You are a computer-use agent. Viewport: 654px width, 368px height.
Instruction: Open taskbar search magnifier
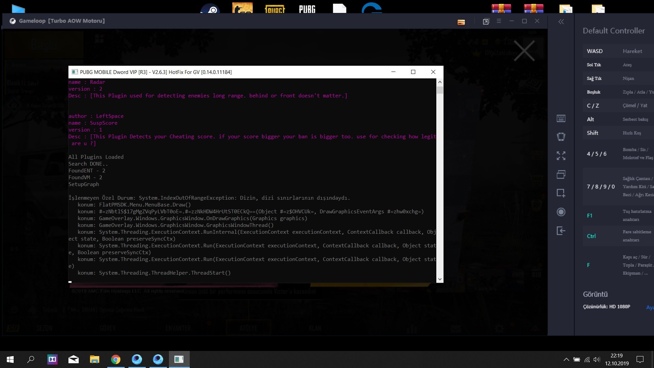(x=31, y=359)
